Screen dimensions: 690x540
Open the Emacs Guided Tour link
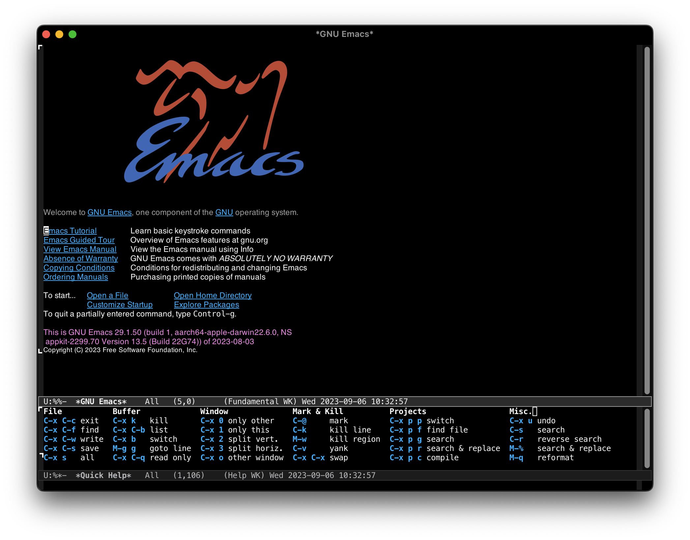click(x=79, y=240)
